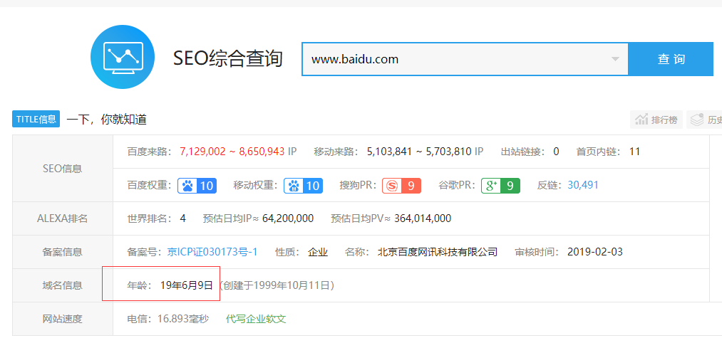722x343 pixels.
Task: Click the 域名信息 row header
Action: pos(63,285)
